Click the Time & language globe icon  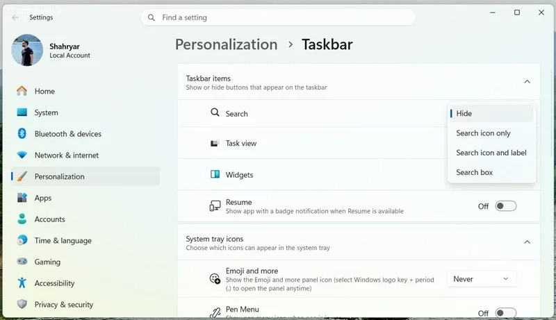[x=22, y=240]
